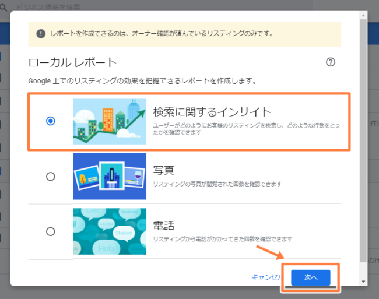Click the speech bubbles phone thumbnail
379x299 pixels.
110,231
